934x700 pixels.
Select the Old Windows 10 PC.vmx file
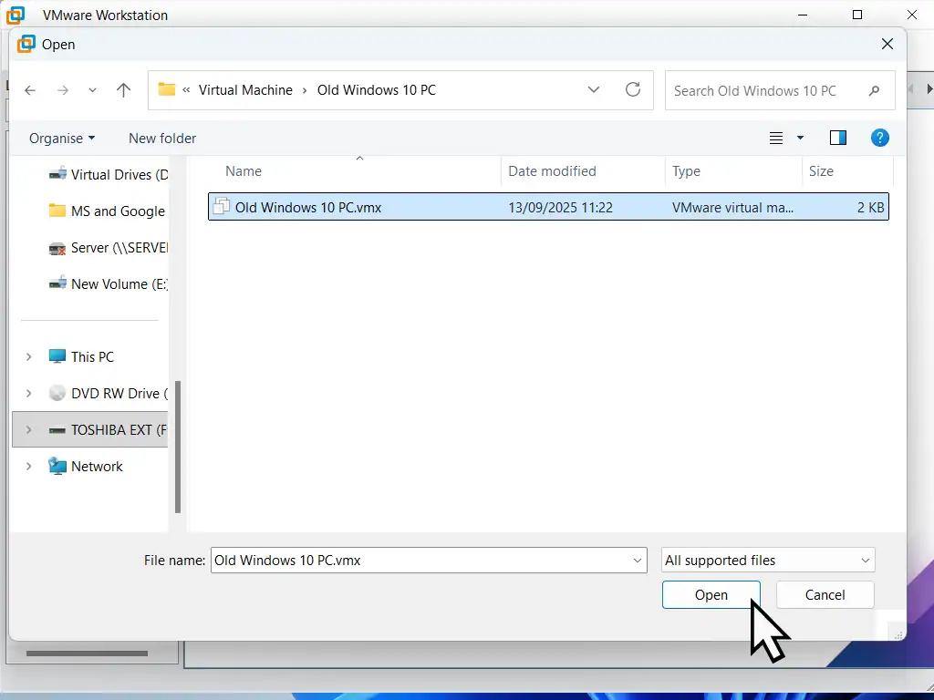(548, 207)
